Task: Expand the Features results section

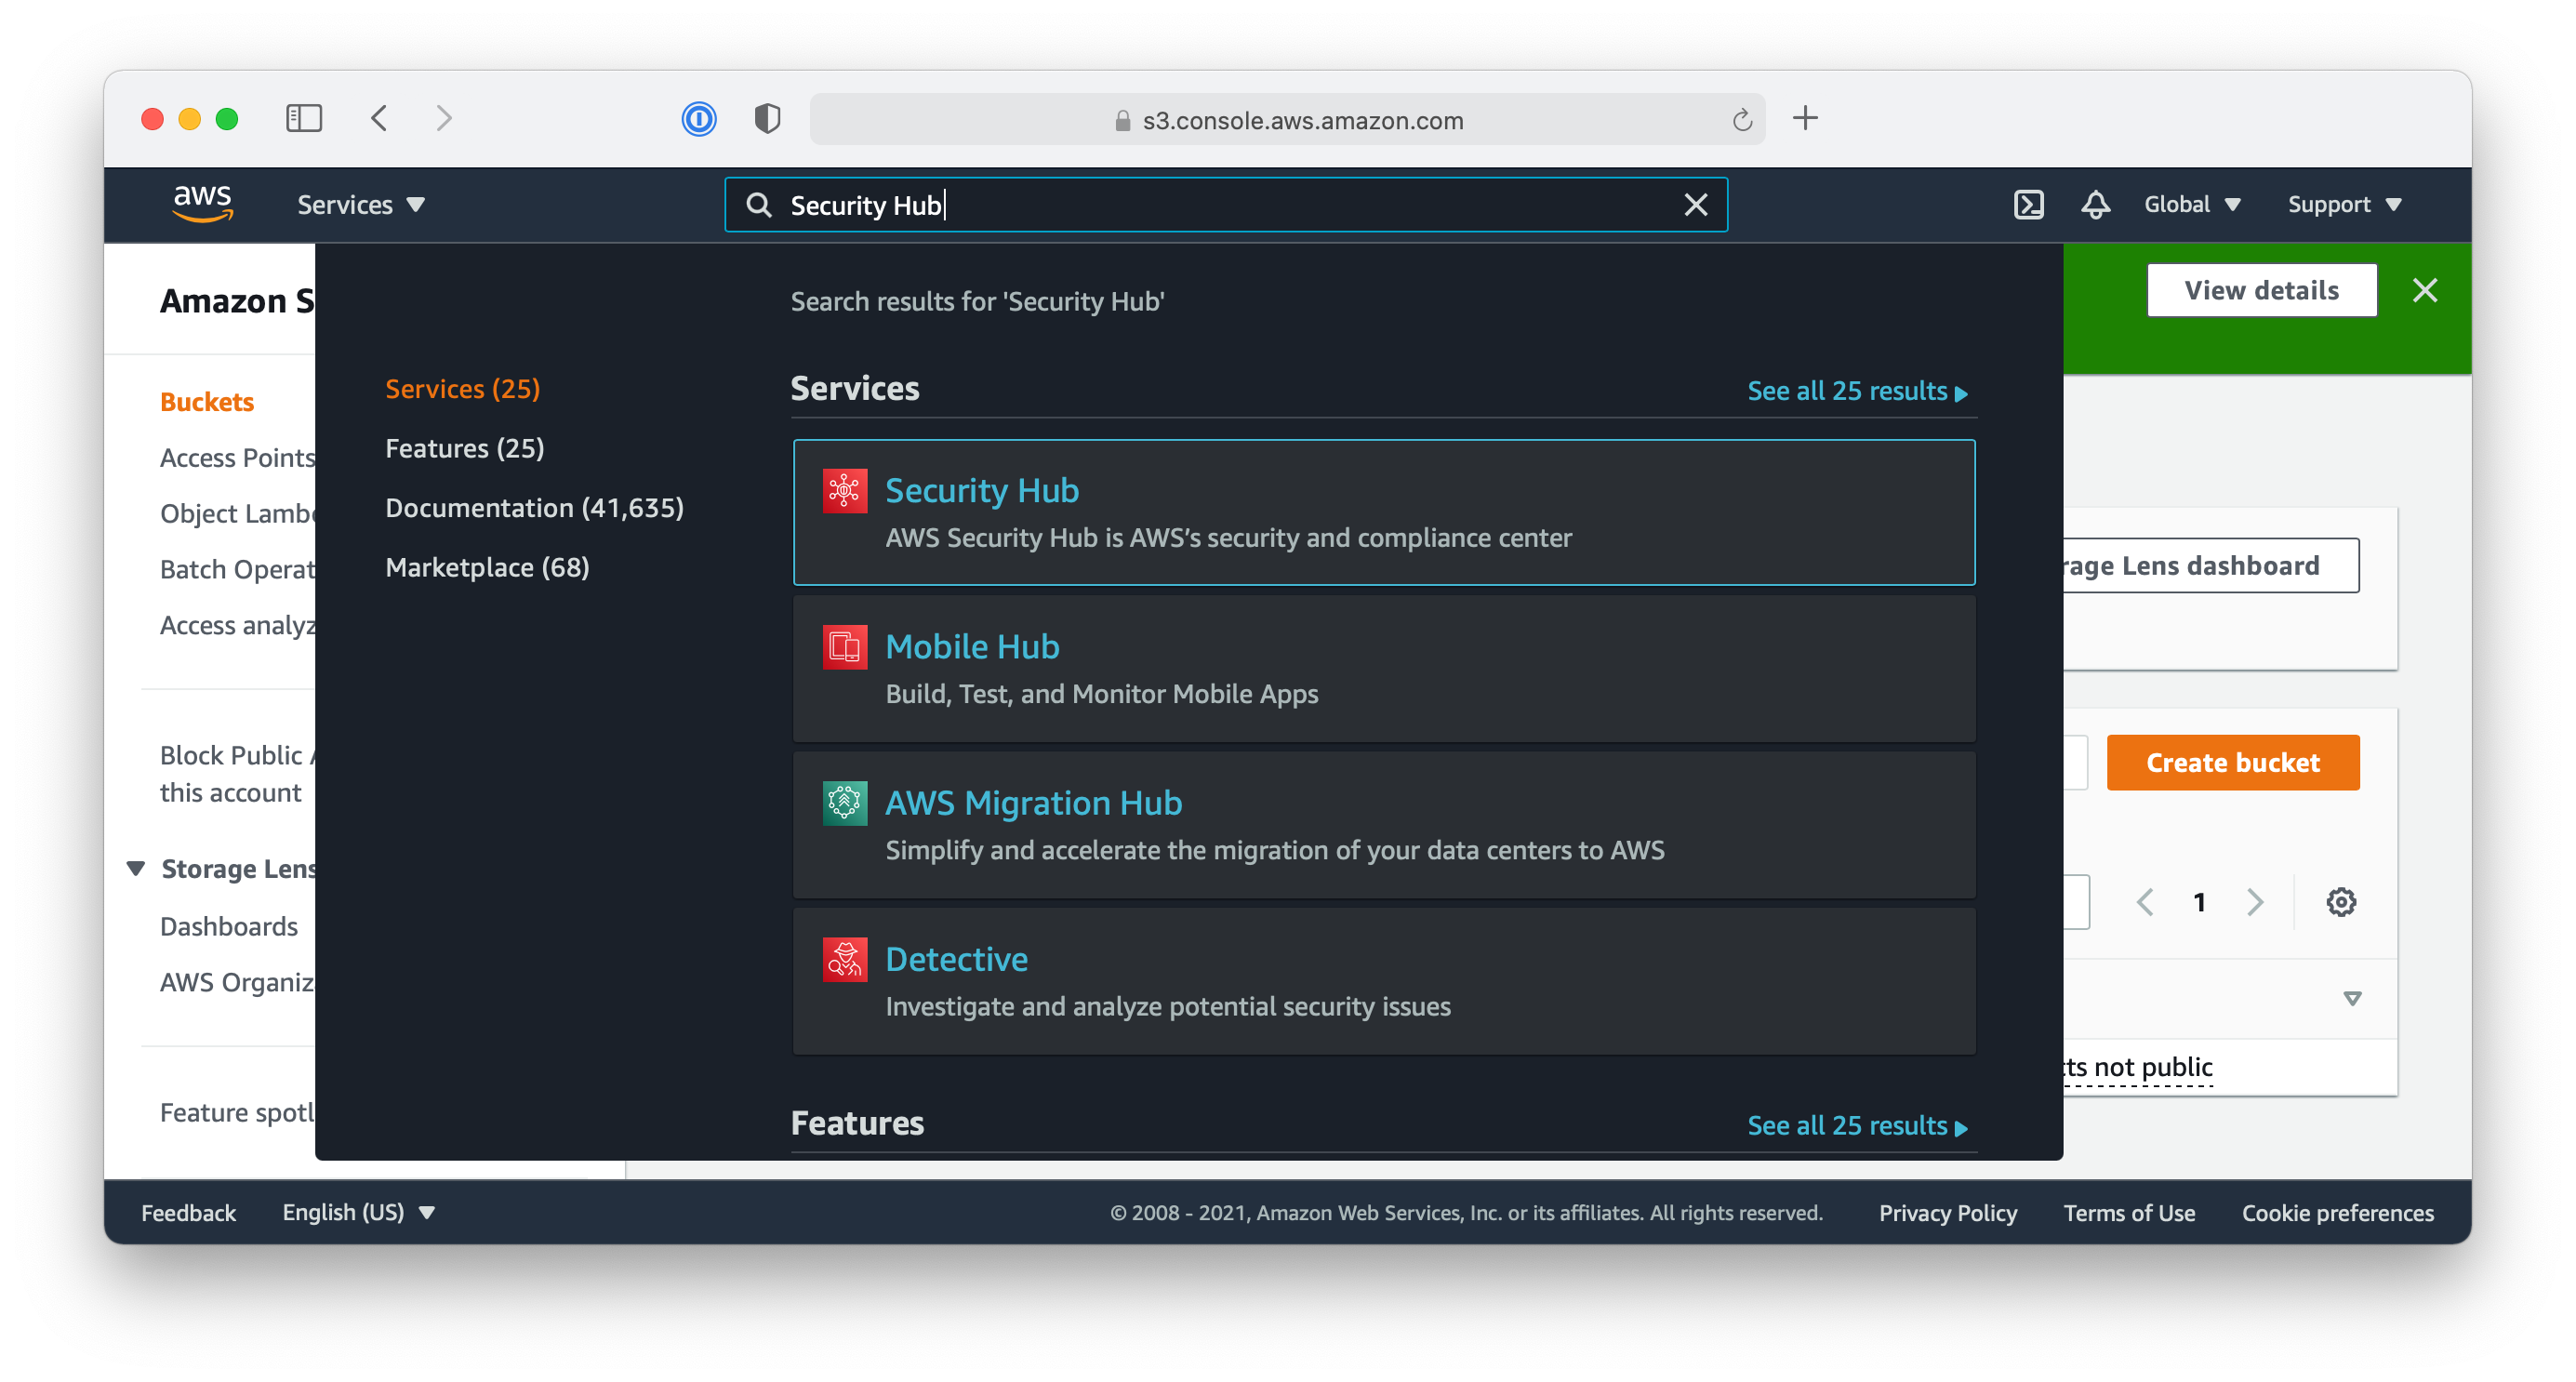Action: tap(1855, 1124)
